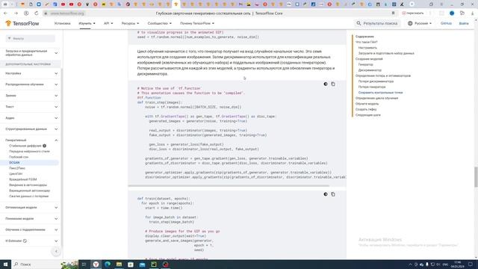
Task: Expand the Зрение sidebar section
Action: (x=31, y=96)
